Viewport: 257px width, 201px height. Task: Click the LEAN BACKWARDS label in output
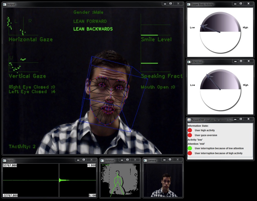click(x=93, y=29)
